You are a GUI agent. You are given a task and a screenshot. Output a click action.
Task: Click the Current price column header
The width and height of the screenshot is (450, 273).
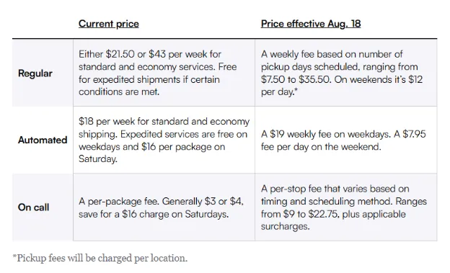coord(108,24)
